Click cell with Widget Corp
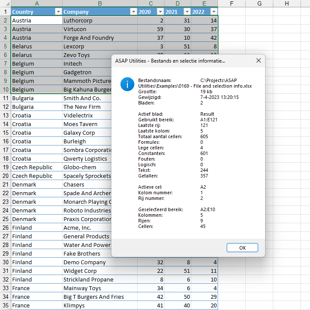The width and height of the screenshot is (310, 310). pyautogui.click(x=100, y=271)
